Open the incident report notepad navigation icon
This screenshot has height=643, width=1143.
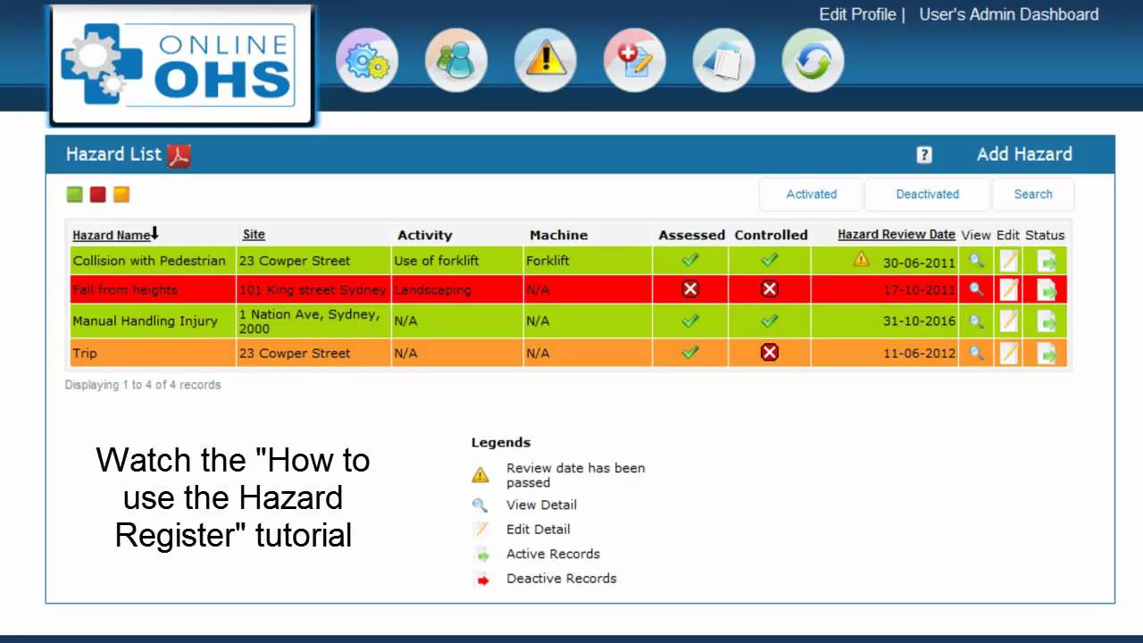(634, 61)
